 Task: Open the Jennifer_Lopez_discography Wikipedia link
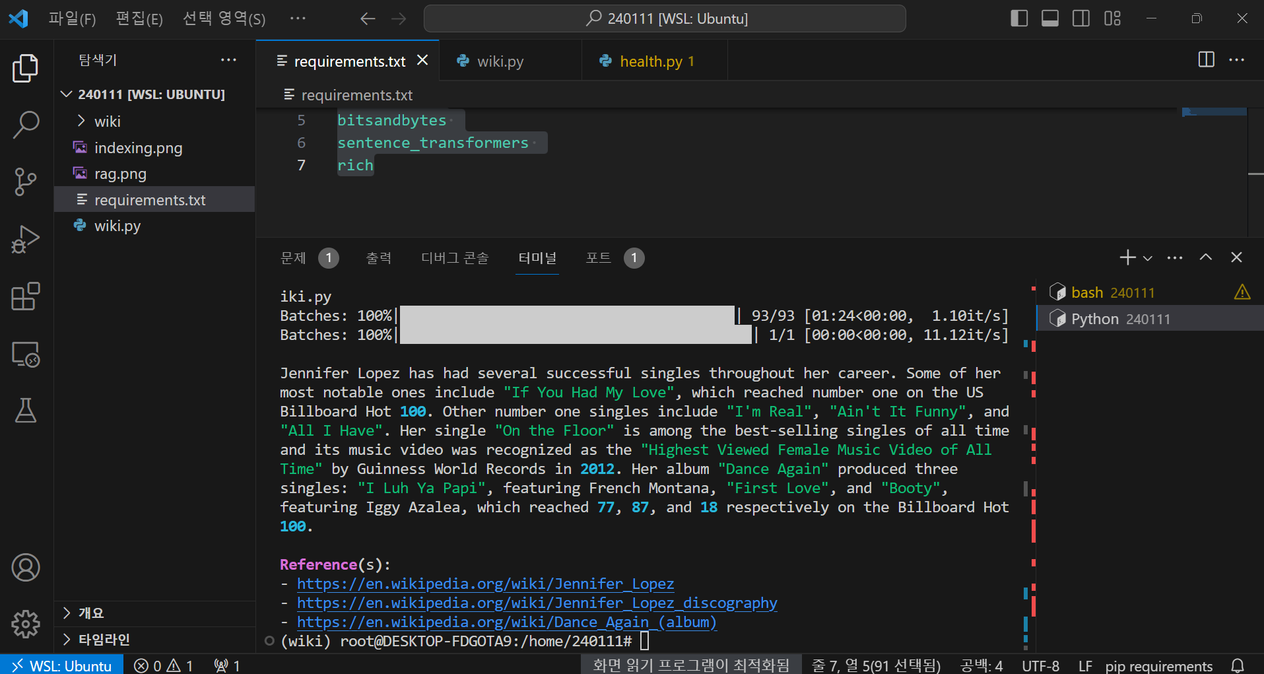click(537, 603)
